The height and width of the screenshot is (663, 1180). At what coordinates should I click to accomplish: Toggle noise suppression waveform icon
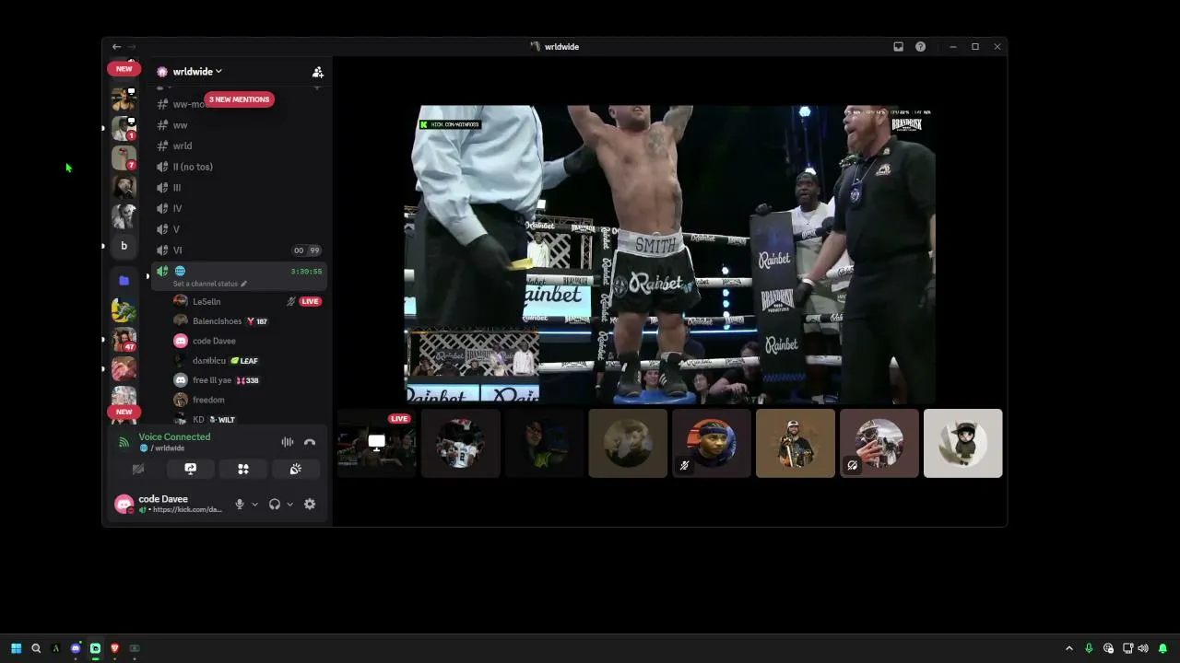point(288,442)
